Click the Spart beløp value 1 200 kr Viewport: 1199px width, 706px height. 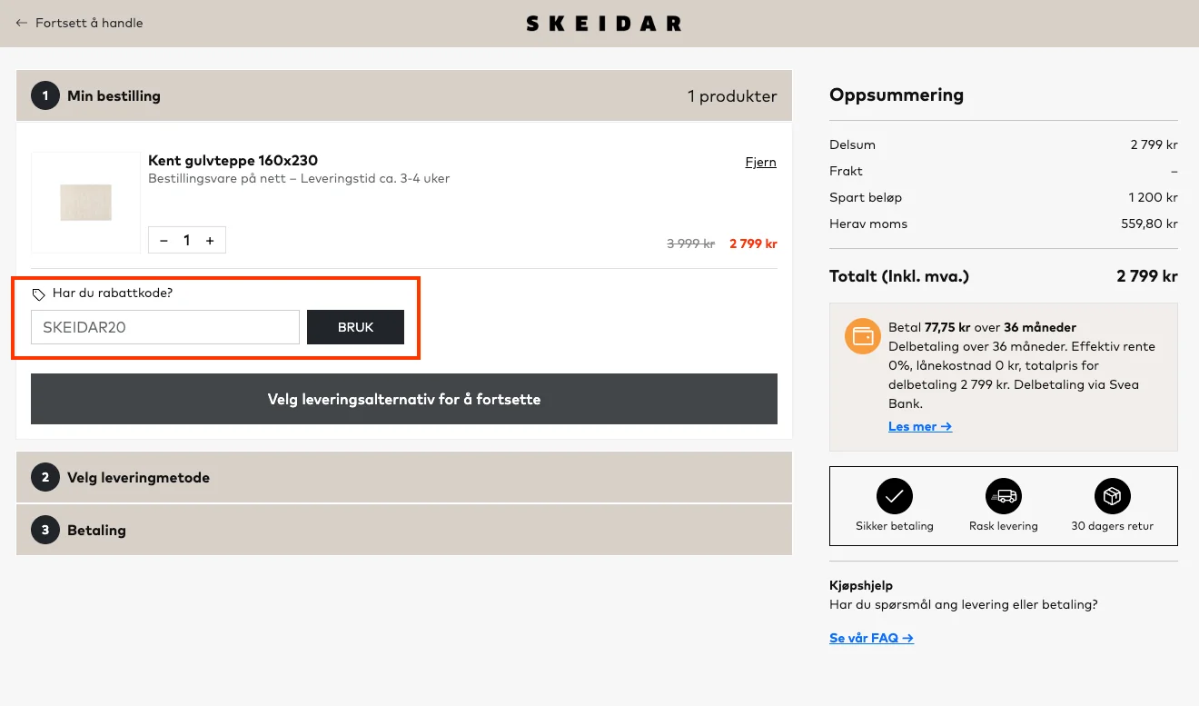(x=1153, y=197)
